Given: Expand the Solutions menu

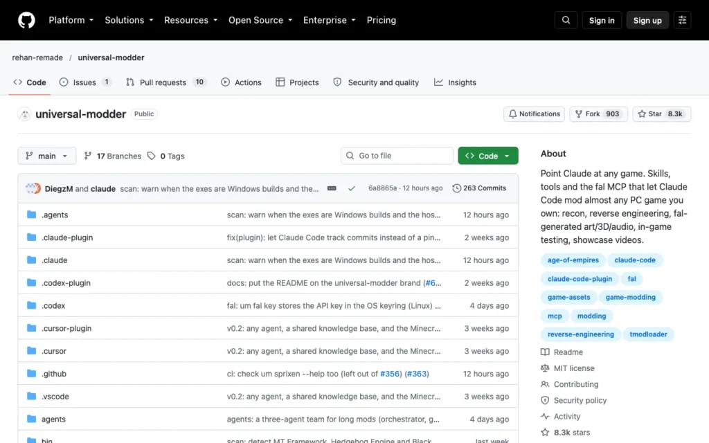Looking at the screenshot, I should pyautogui.click(x=129, y=20).
